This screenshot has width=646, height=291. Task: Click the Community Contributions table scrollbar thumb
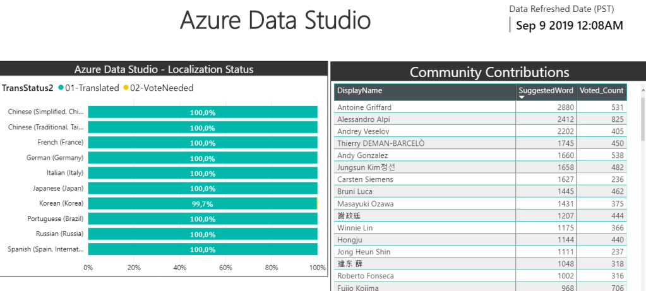coord(643,119)
